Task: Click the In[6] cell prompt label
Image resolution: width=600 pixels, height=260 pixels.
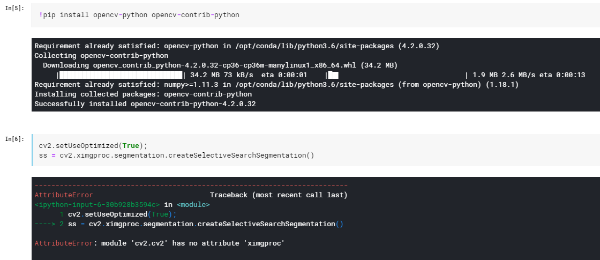Action: [14, 139]
